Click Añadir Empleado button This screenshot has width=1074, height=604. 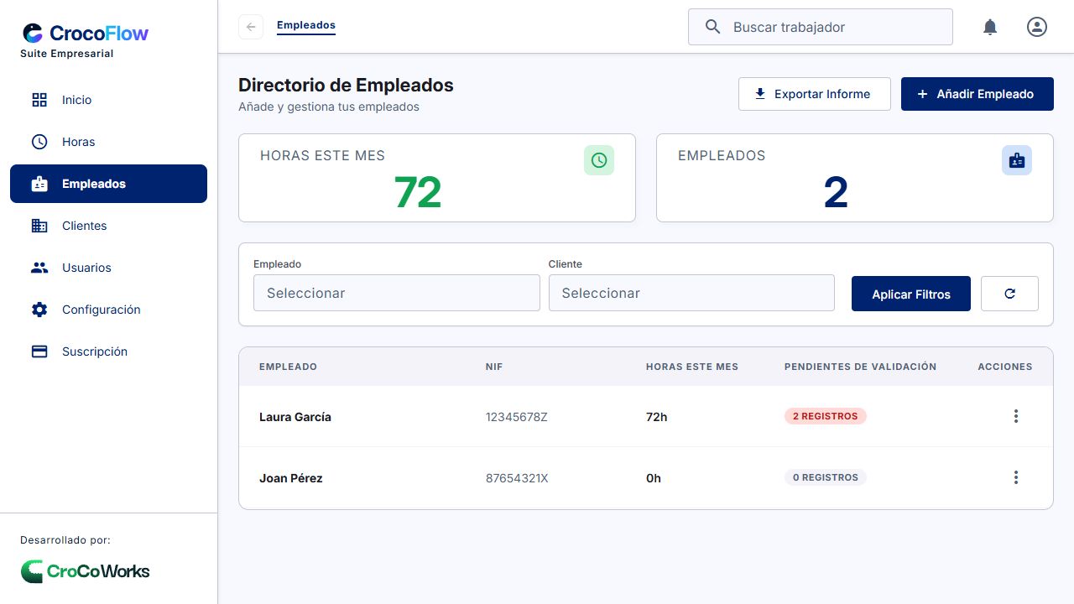978,94
